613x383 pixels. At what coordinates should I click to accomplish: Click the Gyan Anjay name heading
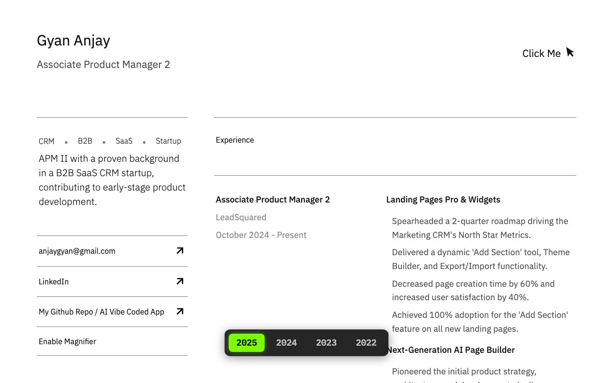[73, 41]
